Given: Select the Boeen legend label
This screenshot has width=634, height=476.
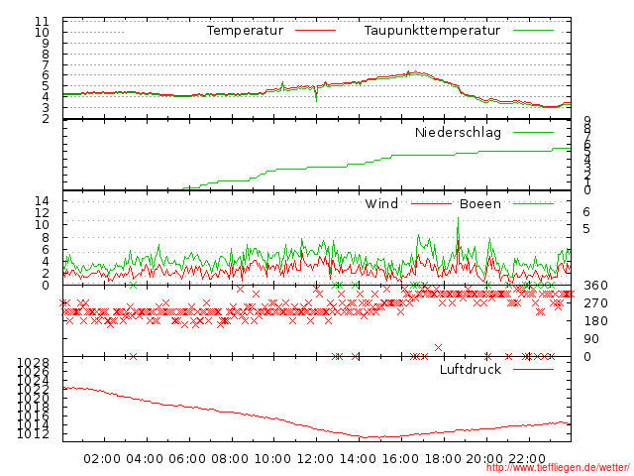Looking at the screenshot, I should 480,203.
